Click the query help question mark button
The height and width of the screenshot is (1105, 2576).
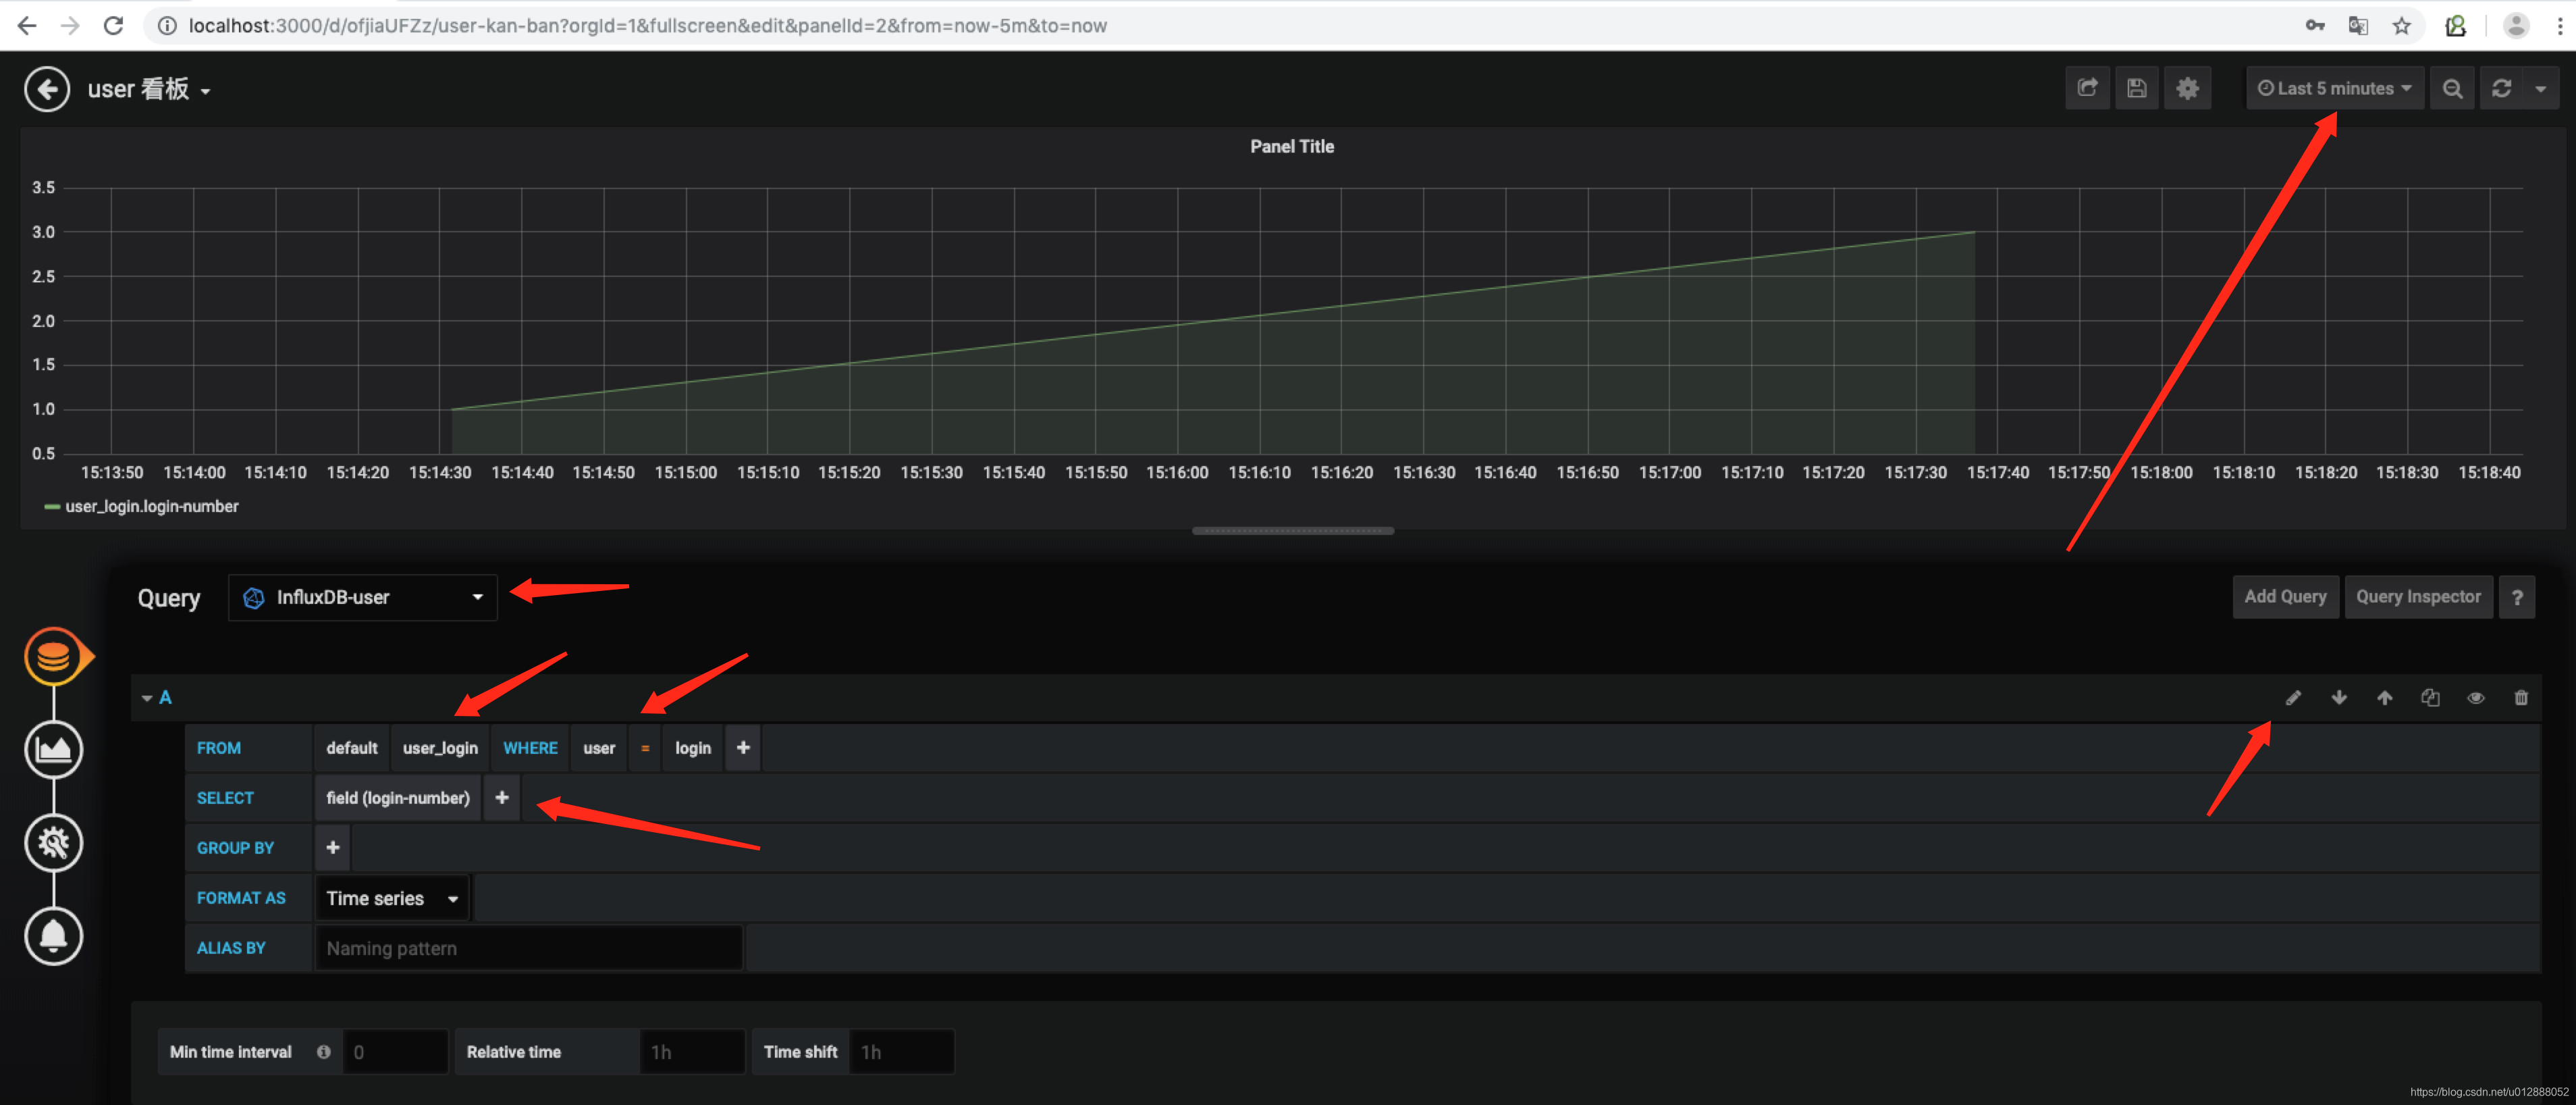click(2516, 596)
